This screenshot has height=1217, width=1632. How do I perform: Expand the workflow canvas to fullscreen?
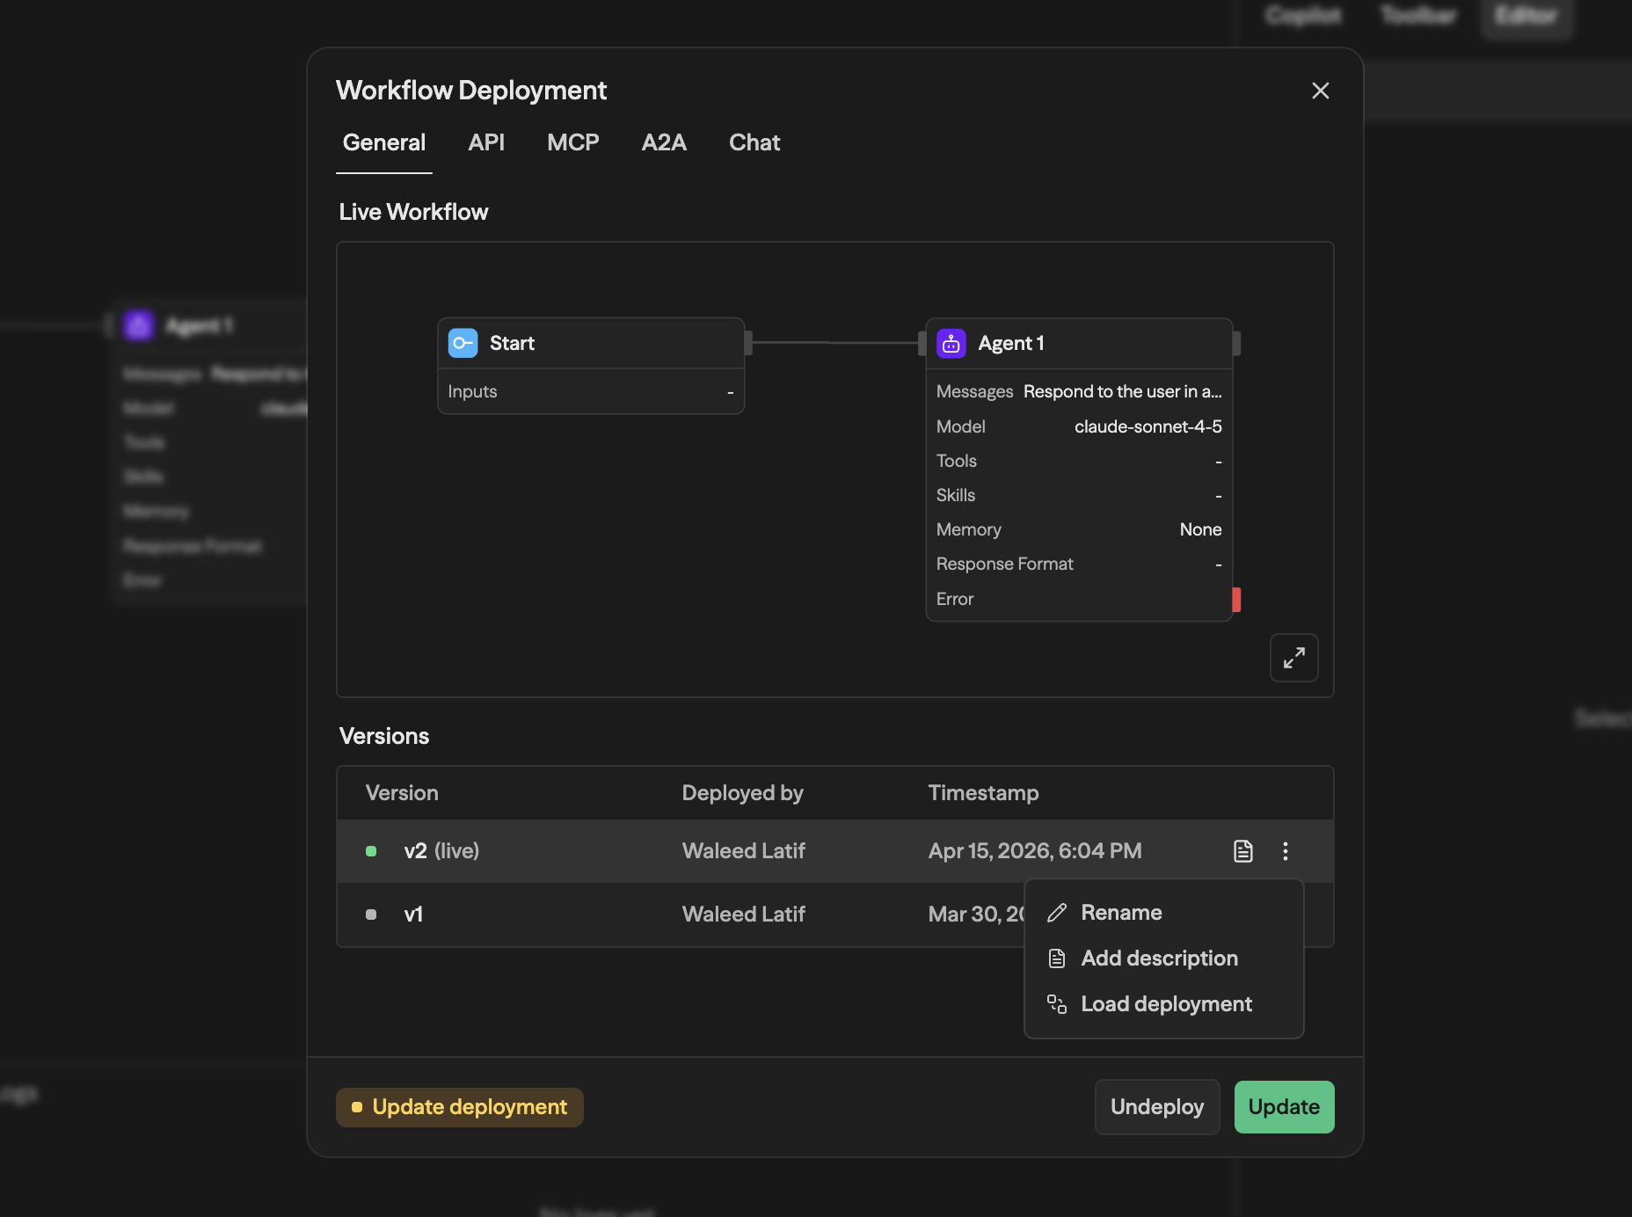[x=1293, y=658]
